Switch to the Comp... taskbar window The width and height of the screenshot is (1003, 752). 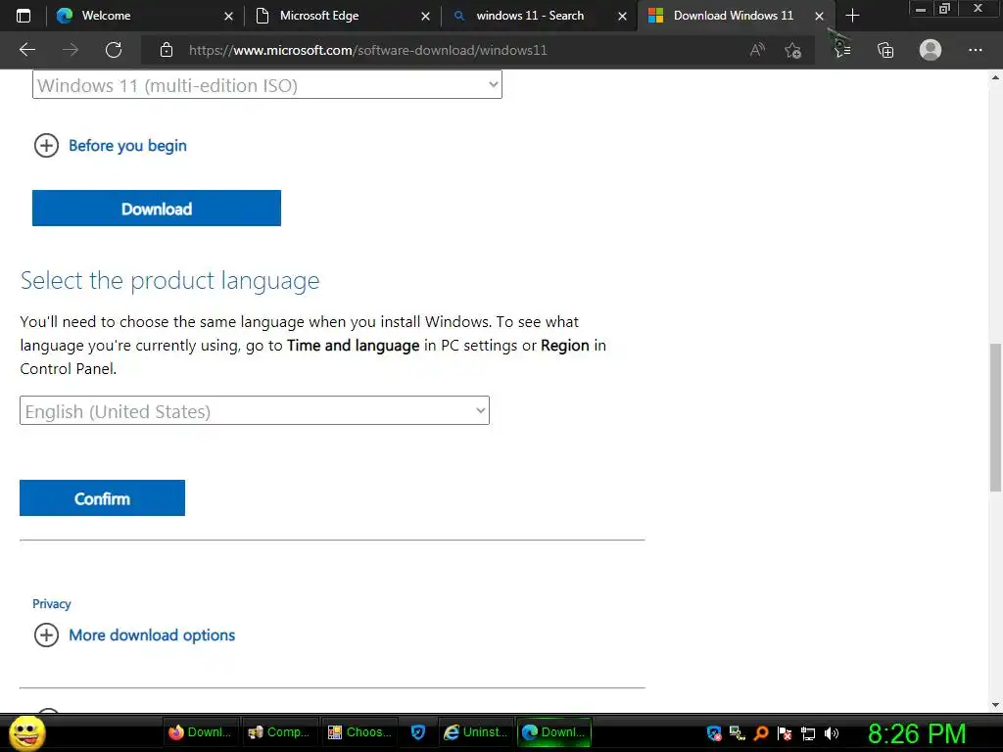point(279,732)
